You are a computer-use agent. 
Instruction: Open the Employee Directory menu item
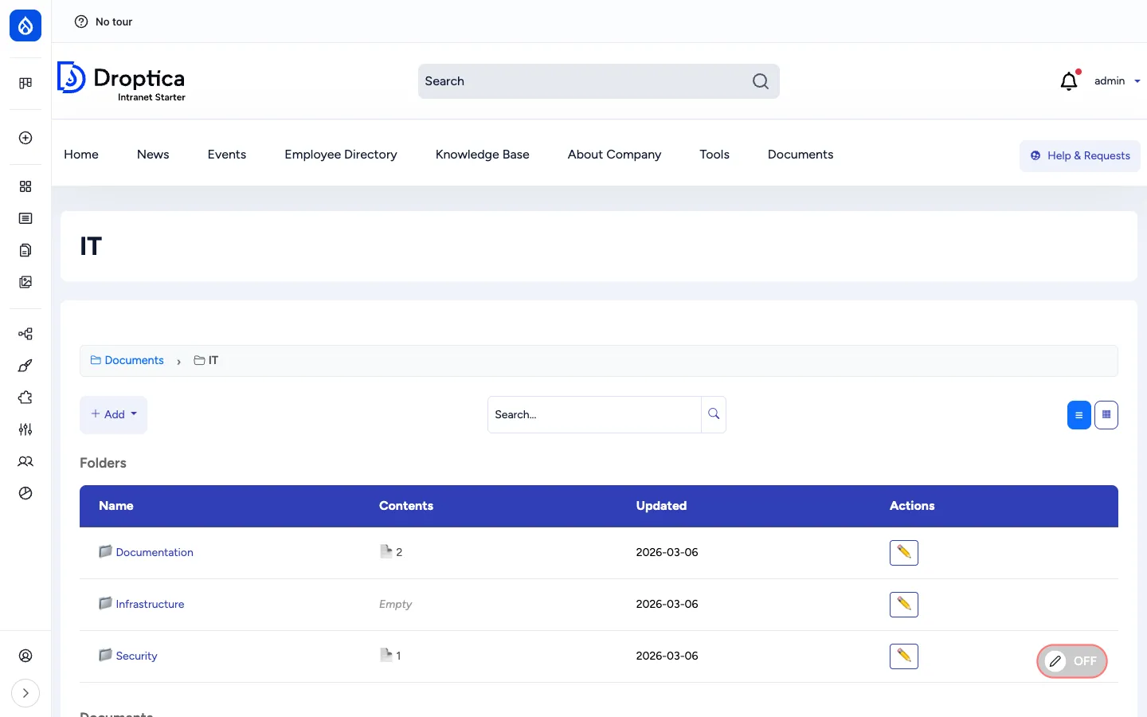[341, 155]
